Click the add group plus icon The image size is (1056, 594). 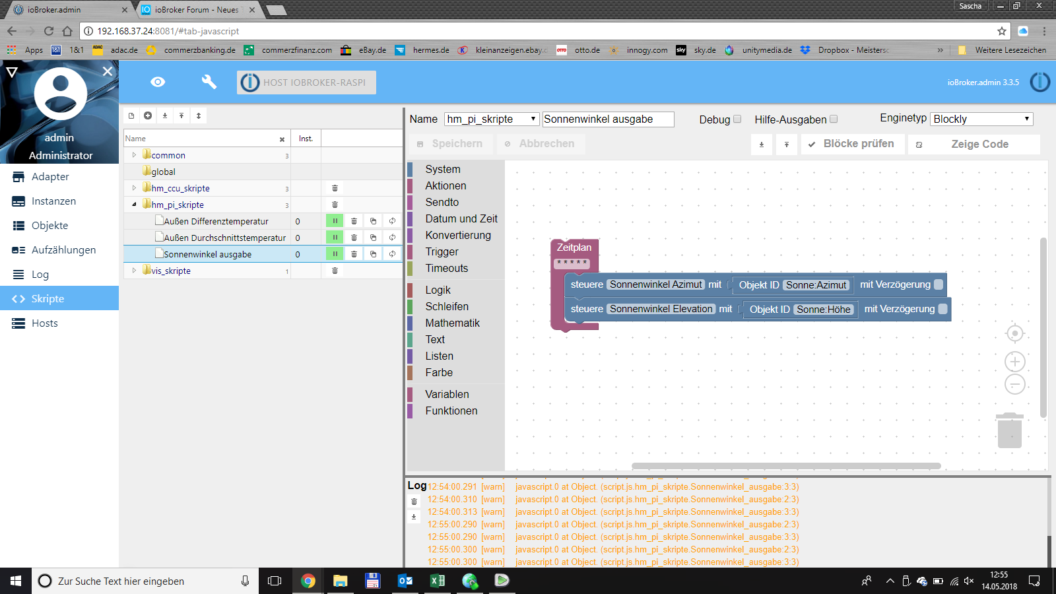coord(148,115)
